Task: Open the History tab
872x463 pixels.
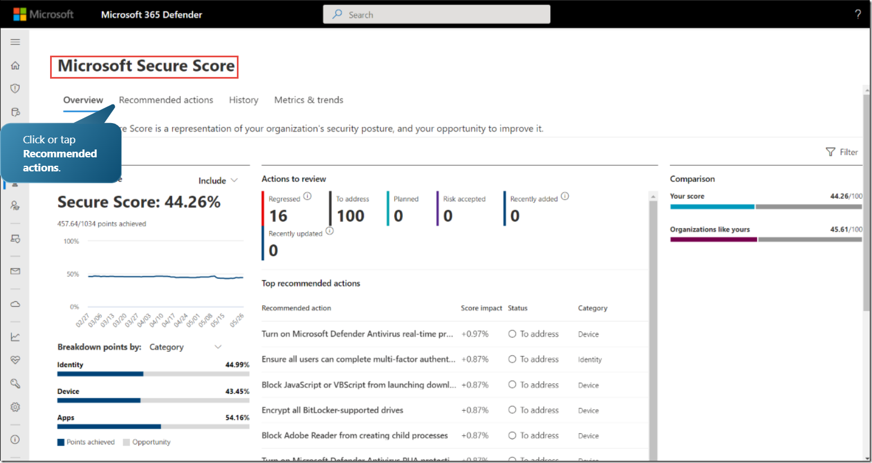Action: coord(244,100)
